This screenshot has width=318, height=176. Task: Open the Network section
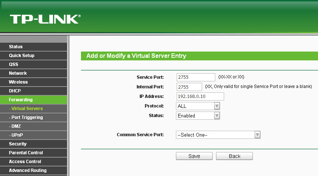[33, 73]
